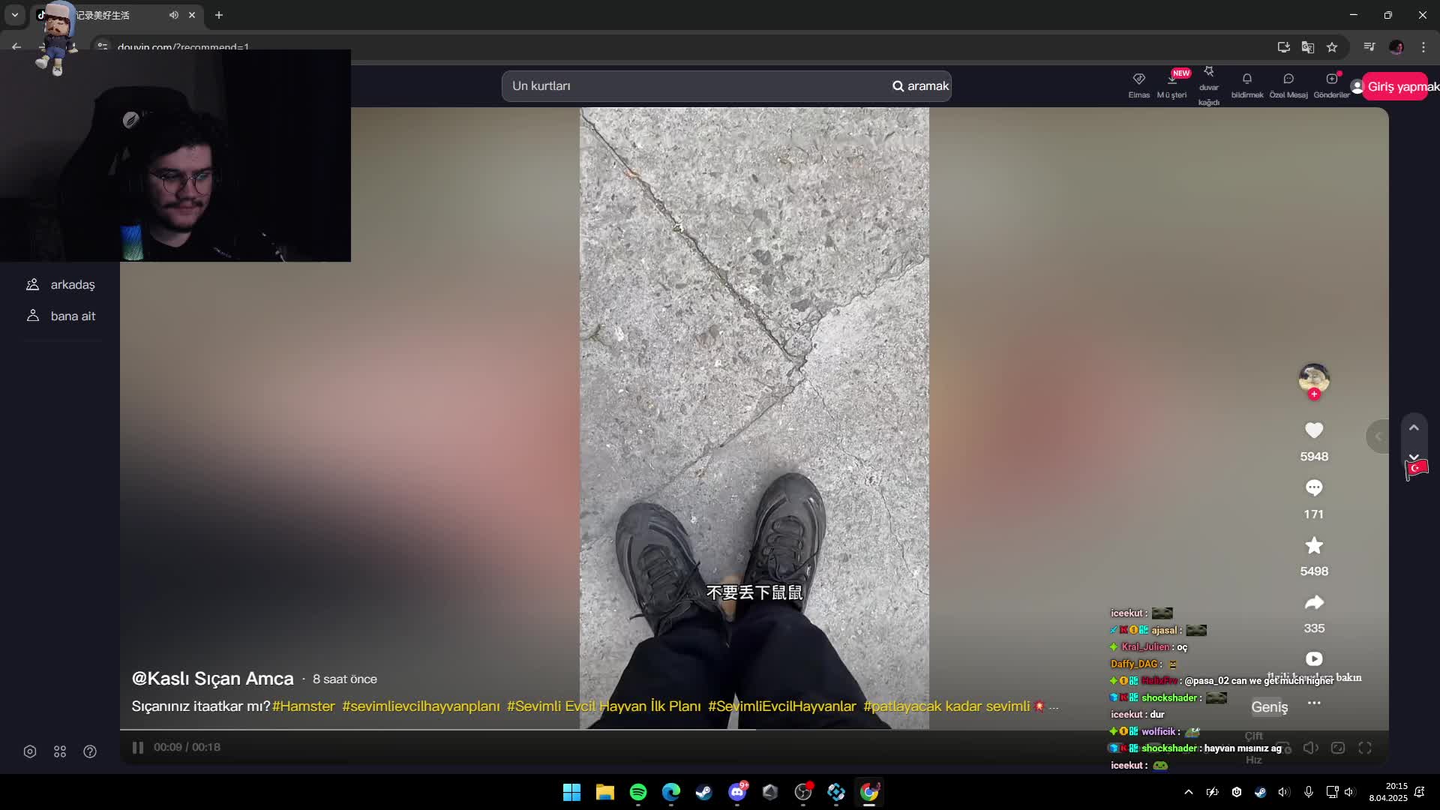Open the @Kaslı Sıçan Amca creator profile
Image resolution: width=1440 pixels, height=810 pixels.
213,679
